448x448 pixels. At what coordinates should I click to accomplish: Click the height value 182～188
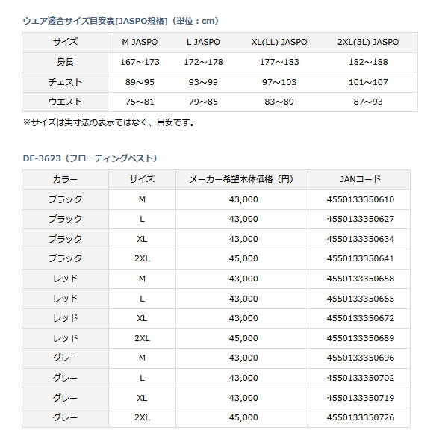coord(368,62)
